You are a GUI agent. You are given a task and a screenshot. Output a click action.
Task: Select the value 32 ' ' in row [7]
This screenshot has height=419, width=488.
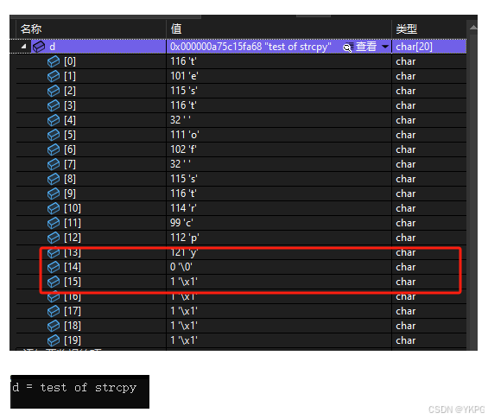tap(181, 164)
